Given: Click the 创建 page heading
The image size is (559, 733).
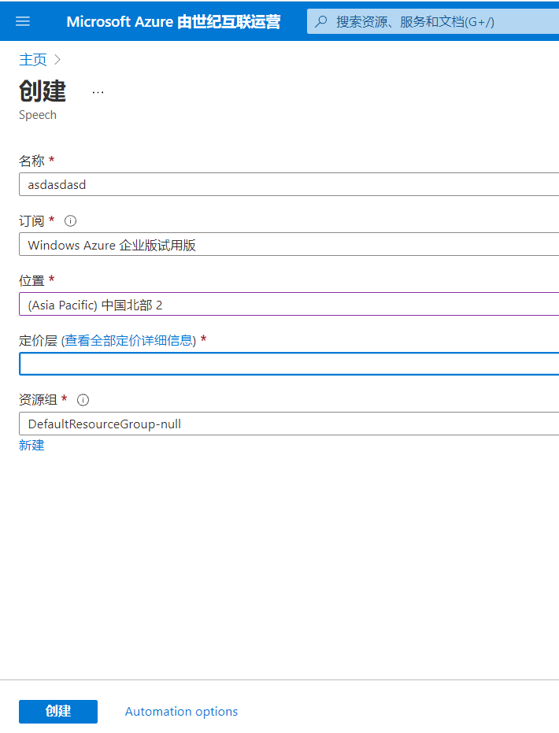Looking at the screenshot, I should pyautogui.click(x=43, y=91).
